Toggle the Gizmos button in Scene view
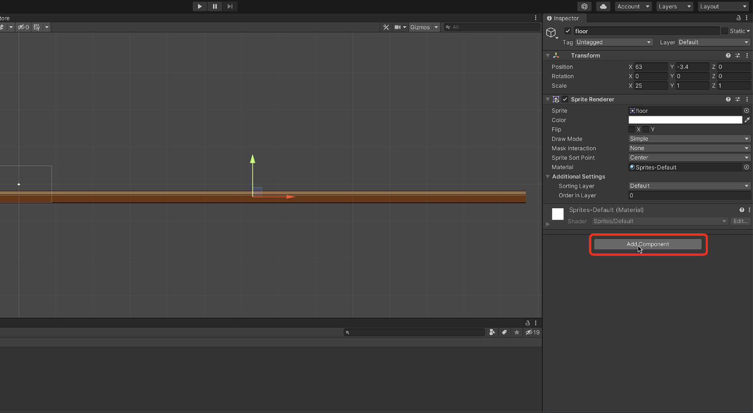The image size is (753, 413). pyautogui.click(x=420, y=27)
